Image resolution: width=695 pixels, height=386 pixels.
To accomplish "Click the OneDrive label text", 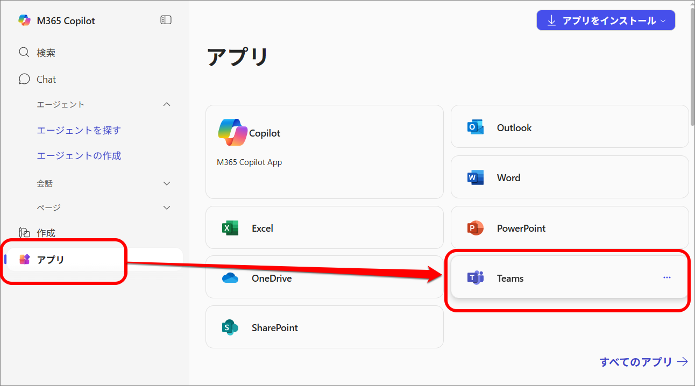I will (x=272, y=278).
